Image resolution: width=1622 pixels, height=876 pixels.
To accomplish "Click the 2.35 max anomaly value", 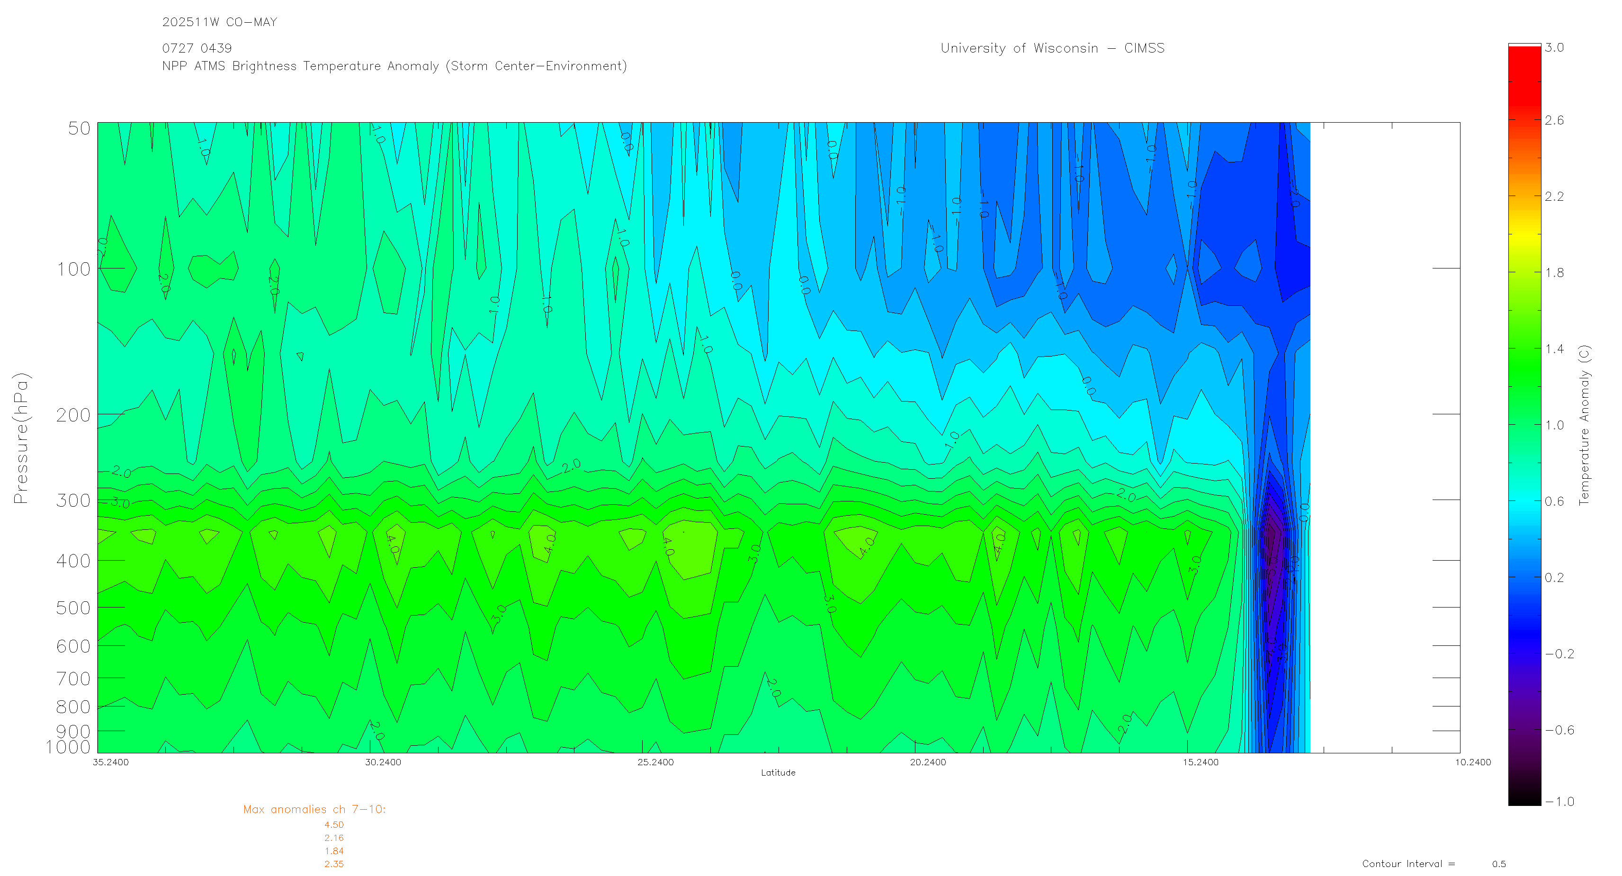I will [334, 864].
